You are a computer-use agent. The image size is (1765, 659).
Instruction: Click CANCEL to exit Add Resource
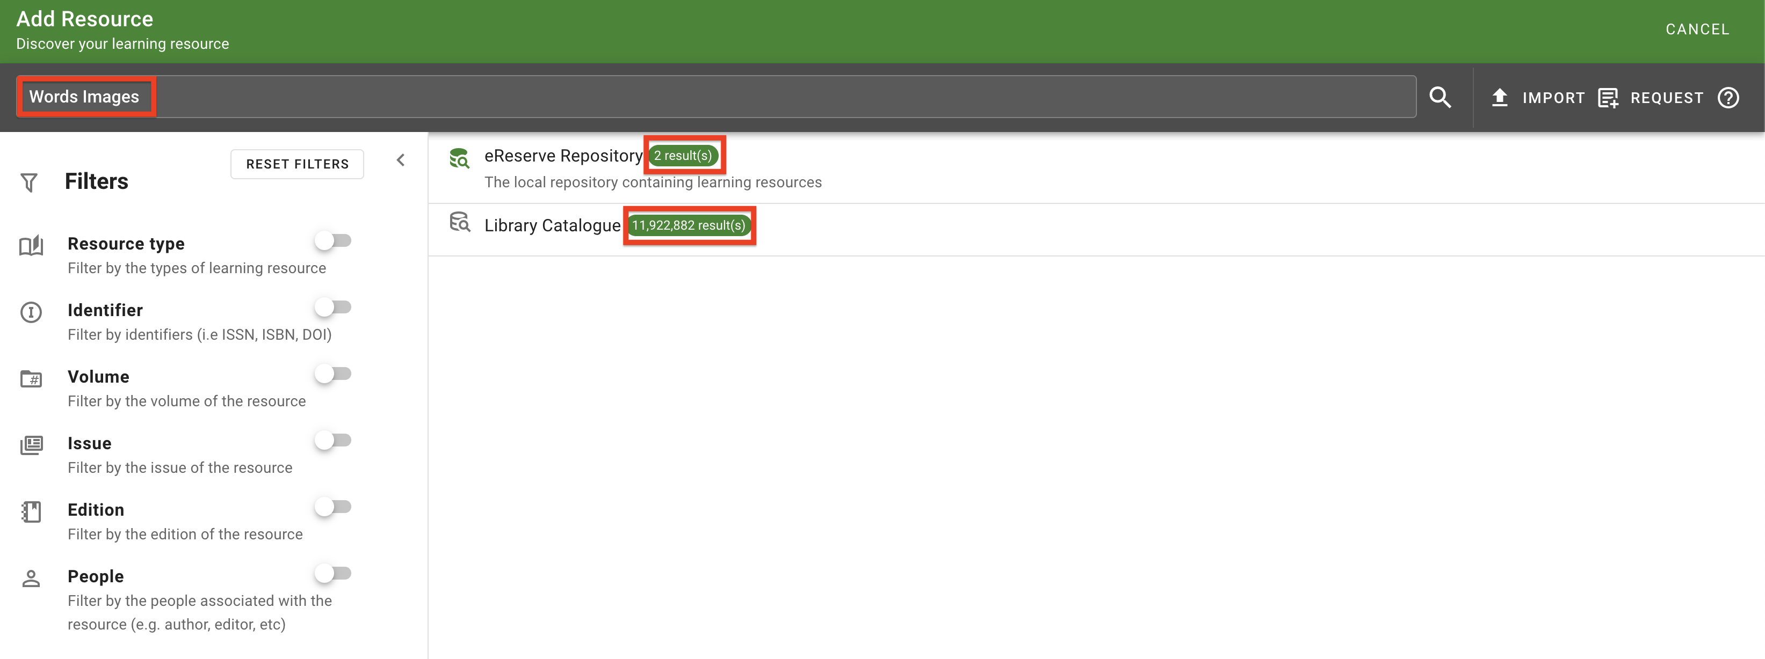(x=1697, y=29)
